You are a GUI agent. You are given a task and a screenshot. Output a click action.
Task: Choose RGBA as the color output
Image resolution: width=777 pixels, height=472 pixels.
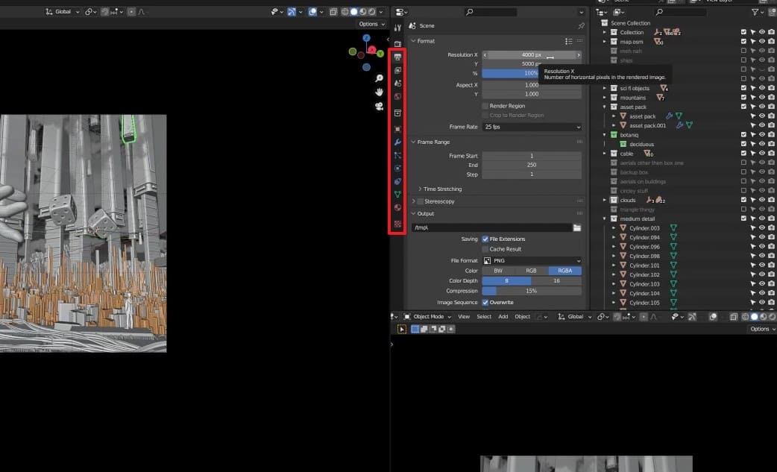pos(564,270)
